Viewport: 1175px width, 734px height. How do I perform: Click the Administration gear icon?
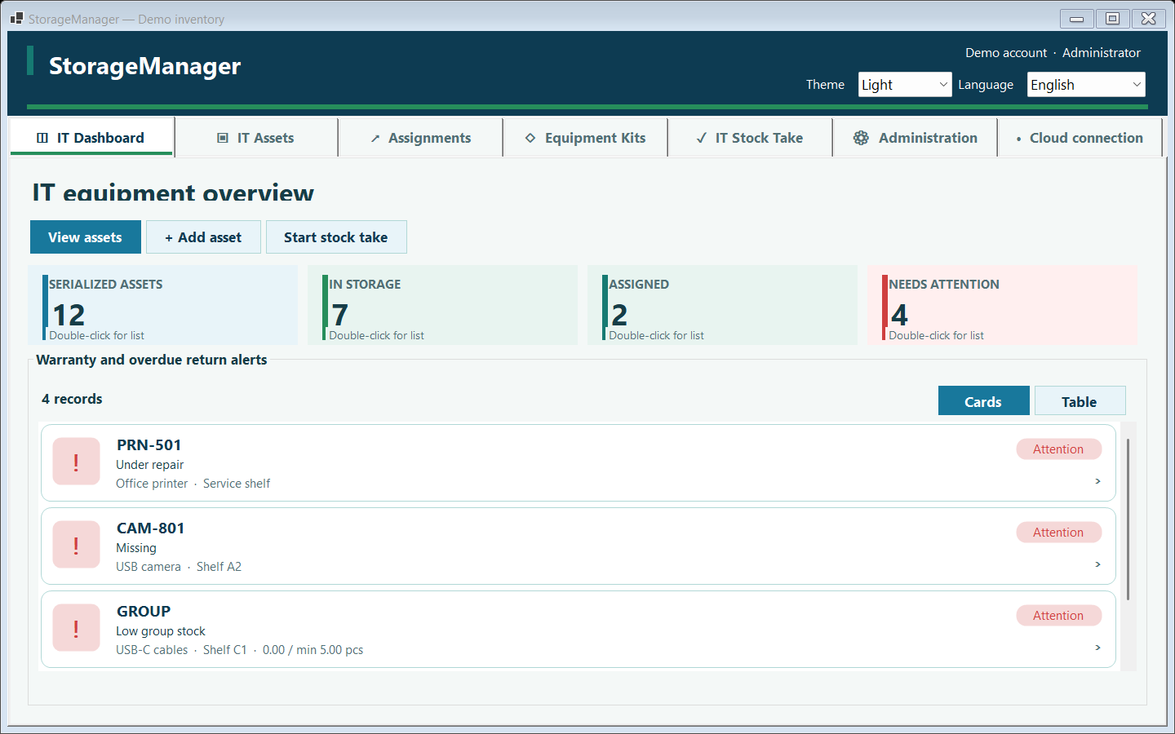pyautogui.click(x=861, y=138)
